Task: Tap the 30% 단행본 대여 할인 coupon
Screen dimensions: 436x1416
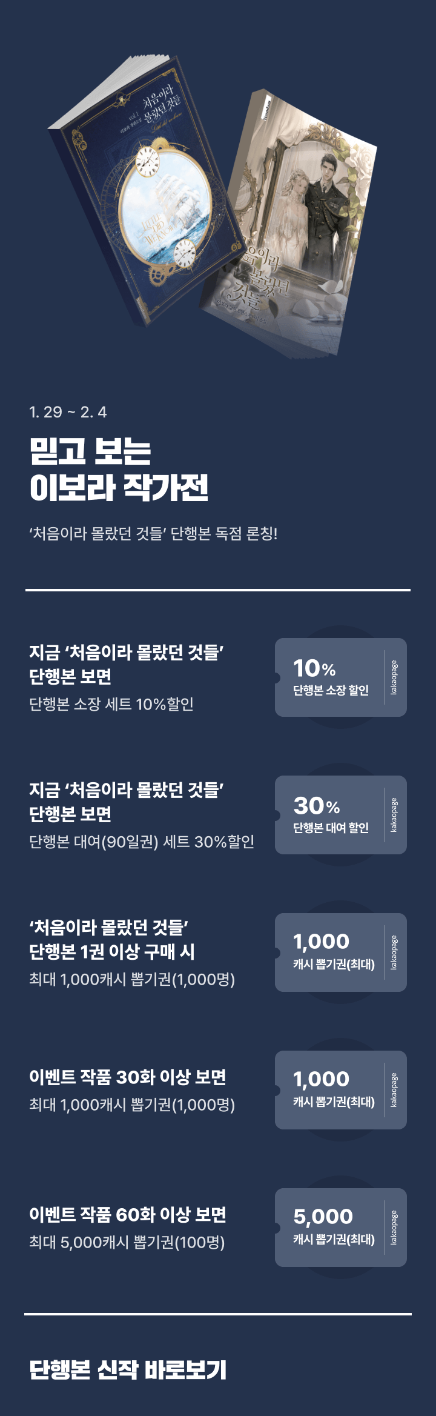Action: coord(331,815)
